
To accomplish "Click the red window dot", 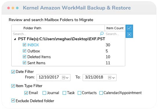I will tap(9, 8).
